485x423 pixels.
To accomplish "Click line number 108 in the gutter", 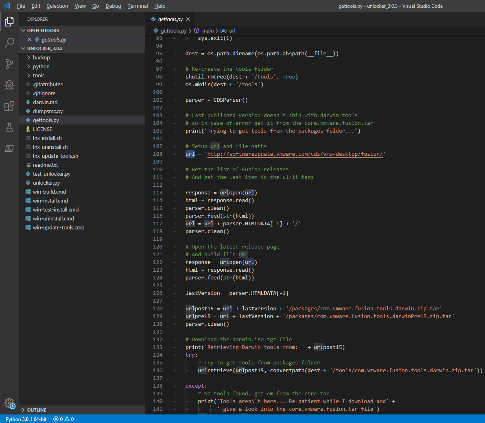I will tap(158, 154).
